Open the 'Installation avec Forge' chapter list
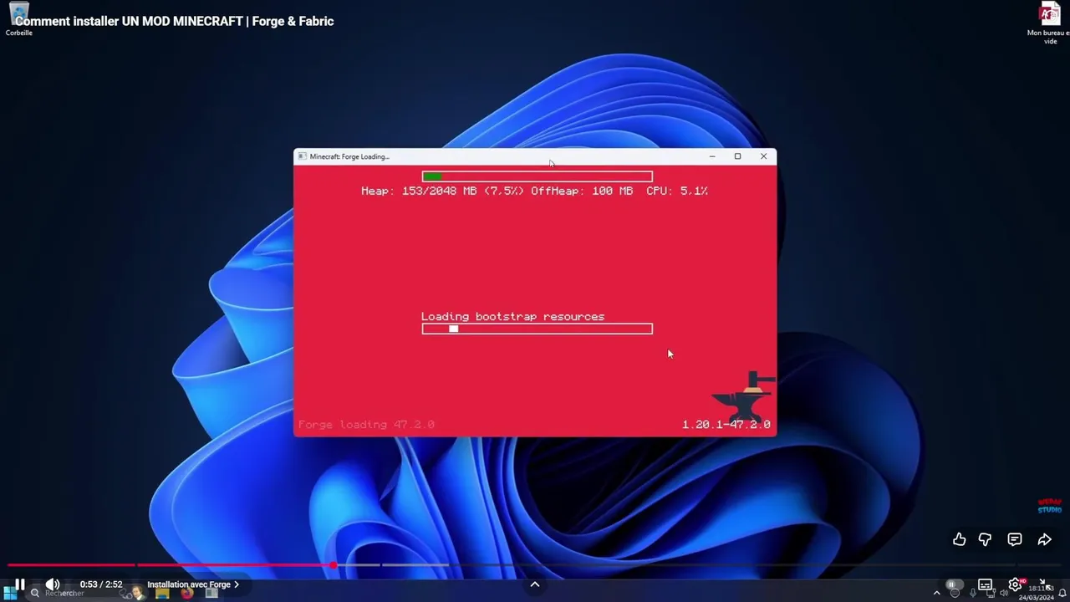The width and height of the screenshot is (1070, 602). click(193, 584)
